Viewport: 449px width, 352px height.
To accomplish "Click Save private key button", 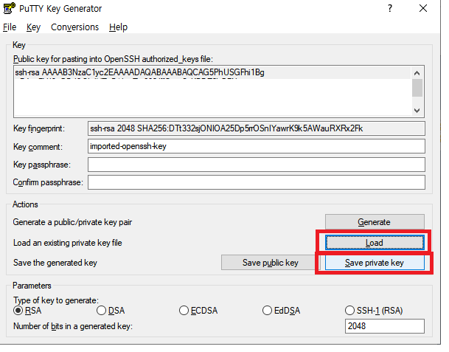I will point(375,263).
